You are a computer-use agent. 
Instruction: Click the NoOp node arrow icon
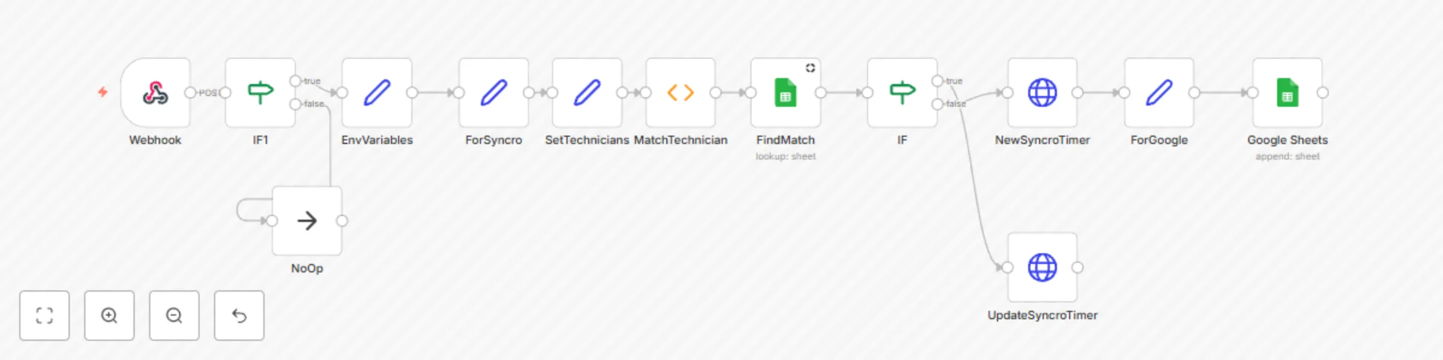point(307,221)
